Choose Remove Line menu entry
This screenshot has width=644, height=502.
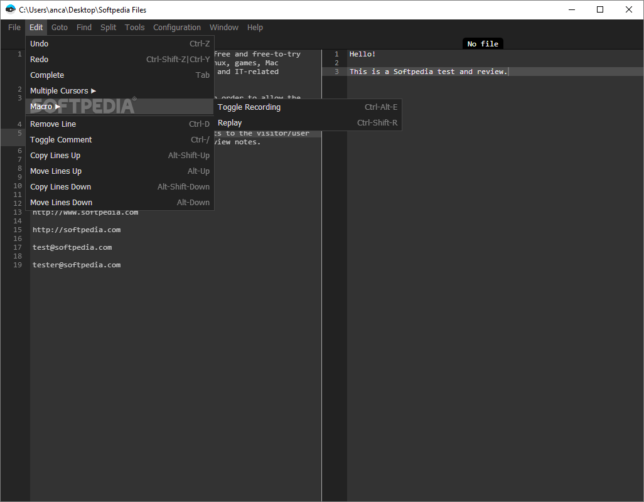click(119, 124)
